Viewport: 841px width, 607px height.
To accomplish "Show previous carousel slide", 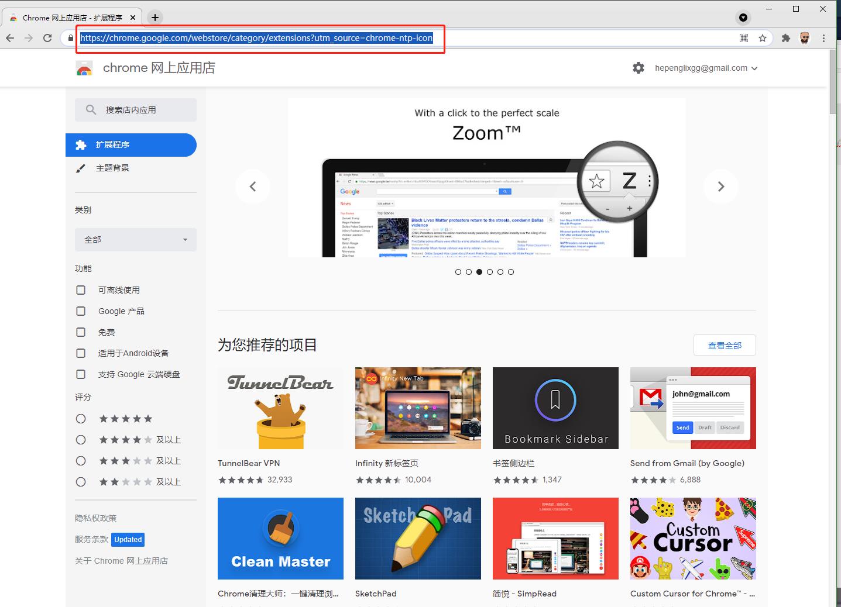I will click(253, 187).
